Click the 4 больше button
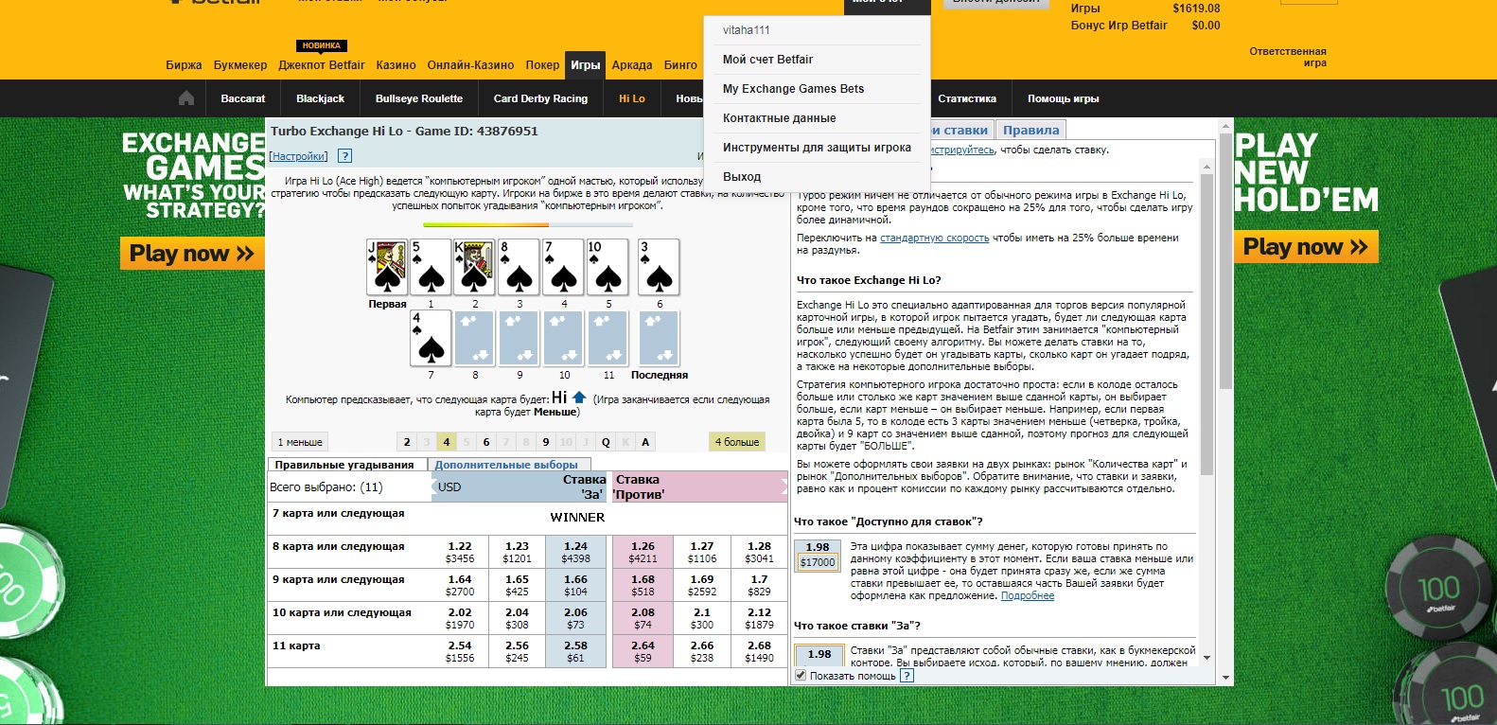Viewport: 1497px width, 725px height. [737, 442]
